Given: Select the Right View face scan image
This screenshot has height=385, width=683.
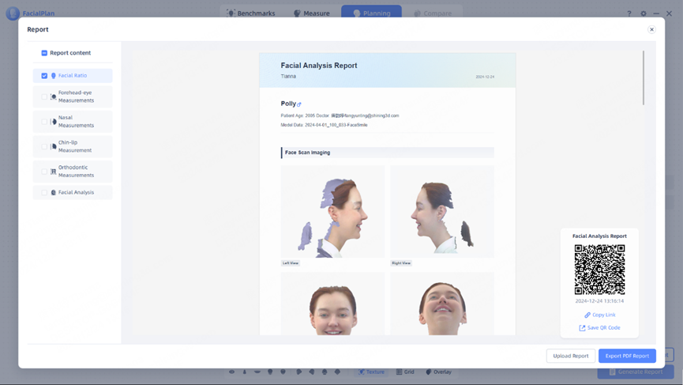Looking at the screenshot, I should tap(442, 211).
